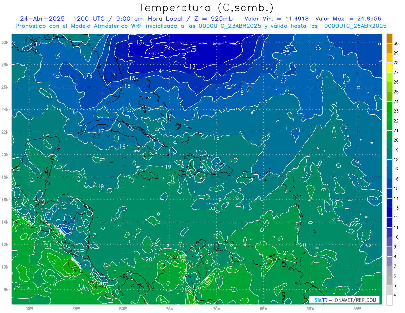Click the 15 contour label near Florida
The image size is (405, 313).
coord(132,78)
